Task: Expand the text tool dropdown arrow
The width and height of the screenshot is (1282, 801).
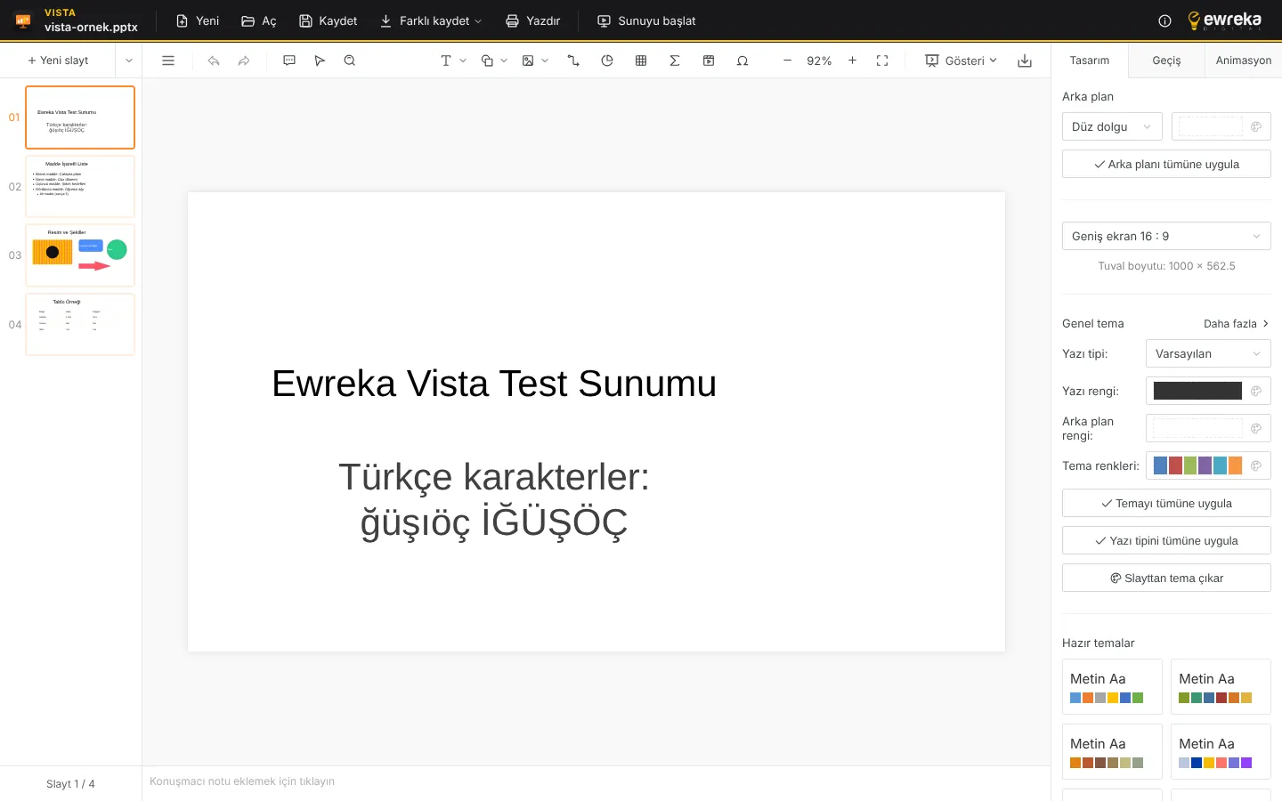Action: click(x=463, y=61)
